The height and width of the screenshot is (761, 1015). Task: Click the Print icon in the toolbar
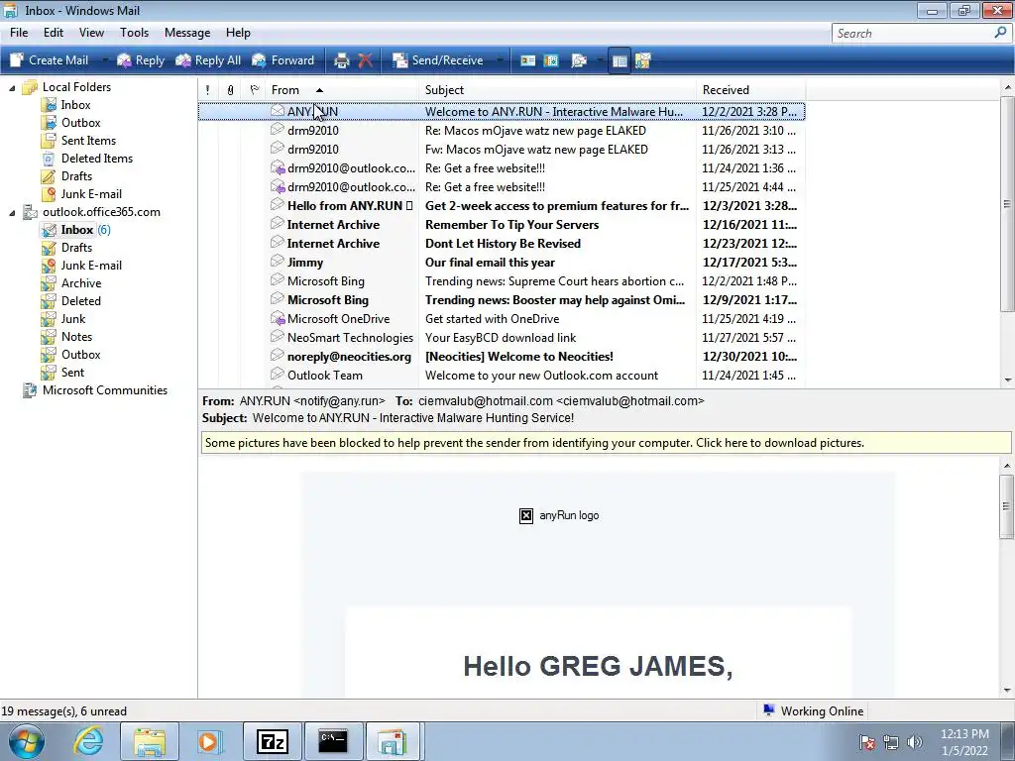click(x=341, y=60)
